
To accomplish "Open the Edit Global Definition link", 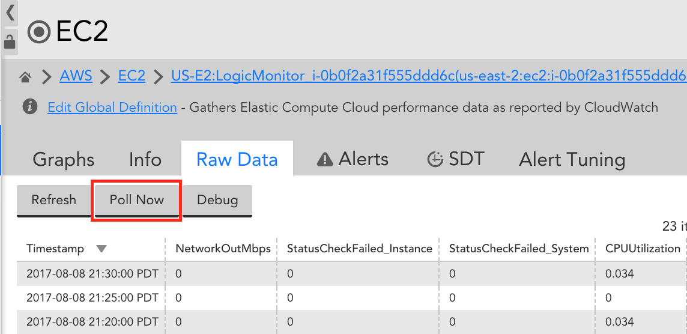I will point(112,108).
